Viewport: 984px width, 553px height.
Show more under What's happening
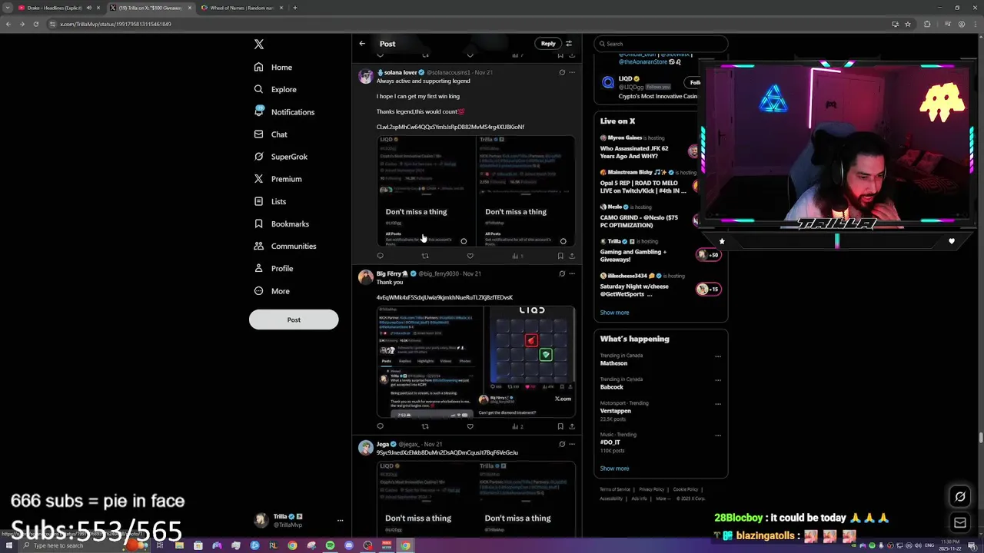[x=614, y=469]
